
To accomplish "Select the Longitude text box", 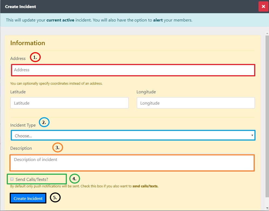I will (196, 103).
